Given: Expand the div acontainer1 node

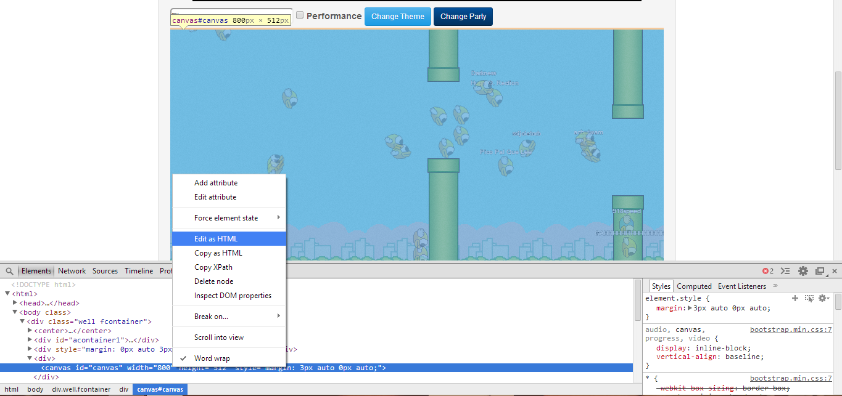Looking at the screenshot, I should [x=30, y=340].
